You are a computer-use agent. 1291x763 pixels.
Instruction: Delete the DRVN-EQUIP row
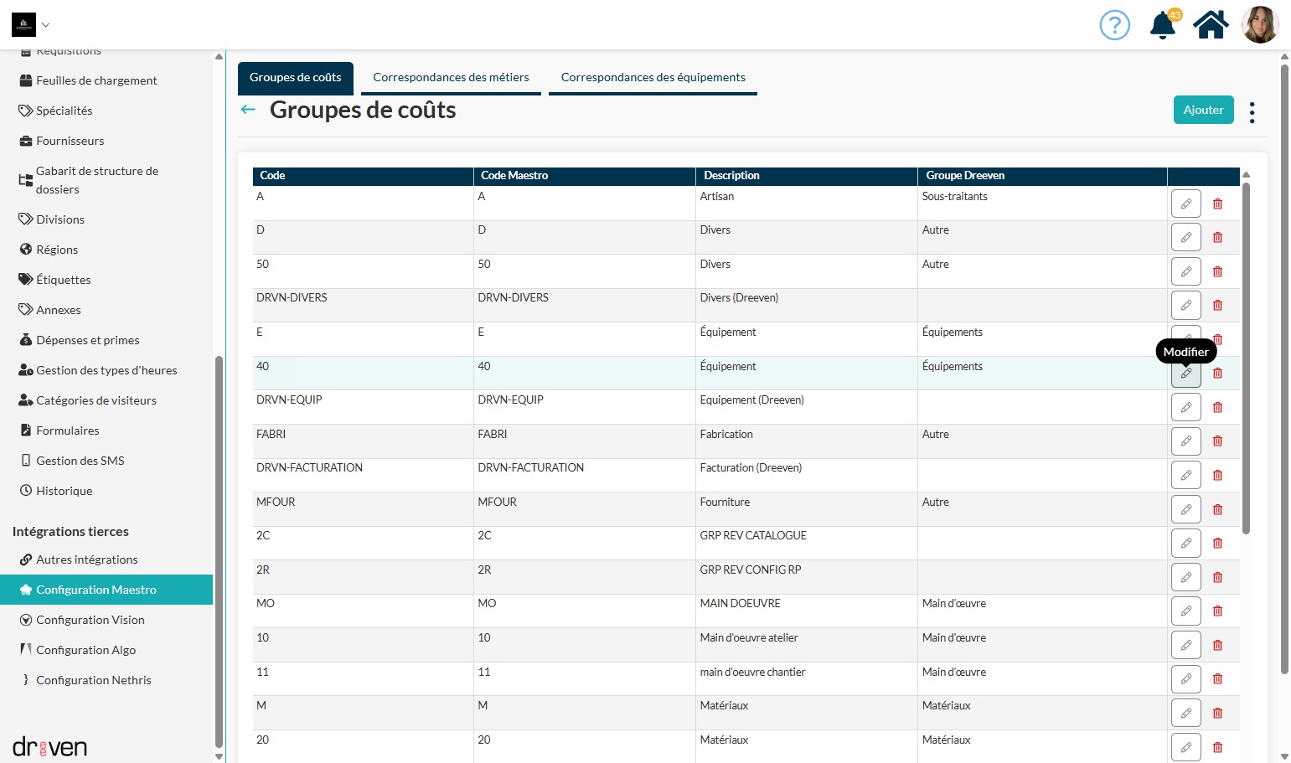click(1217, 407)
